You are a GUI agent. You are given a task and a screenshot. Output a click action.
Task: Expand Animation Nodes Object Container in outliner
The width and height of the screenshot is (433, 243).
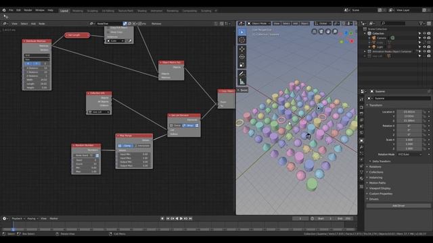pos(365,51)
